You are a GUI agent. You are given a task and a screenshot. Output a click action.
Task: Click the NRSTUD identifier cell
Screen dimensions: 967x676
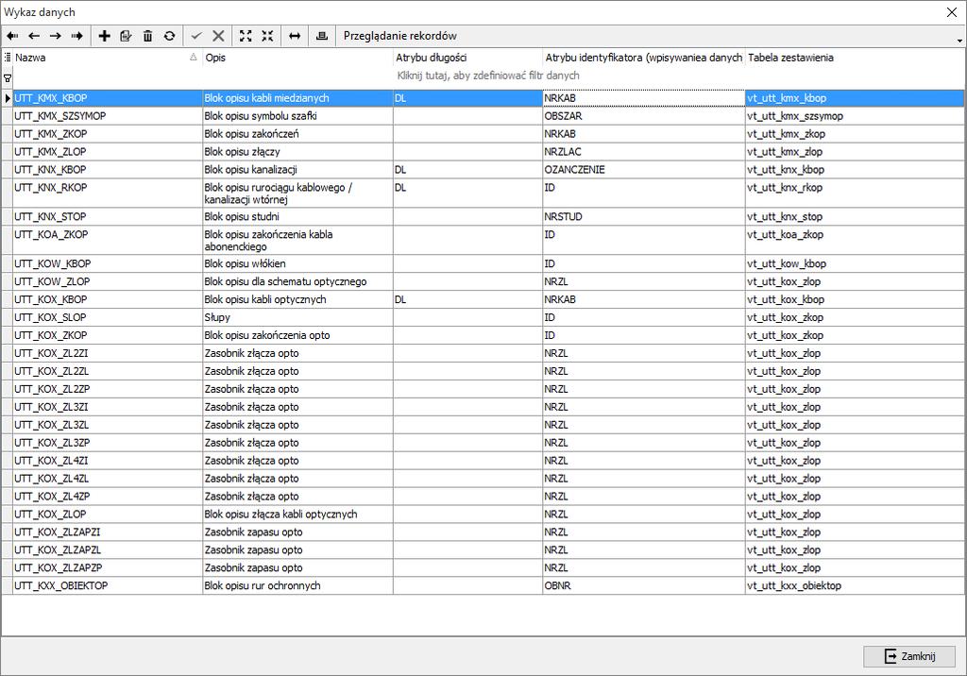click(x=644, y=216)
